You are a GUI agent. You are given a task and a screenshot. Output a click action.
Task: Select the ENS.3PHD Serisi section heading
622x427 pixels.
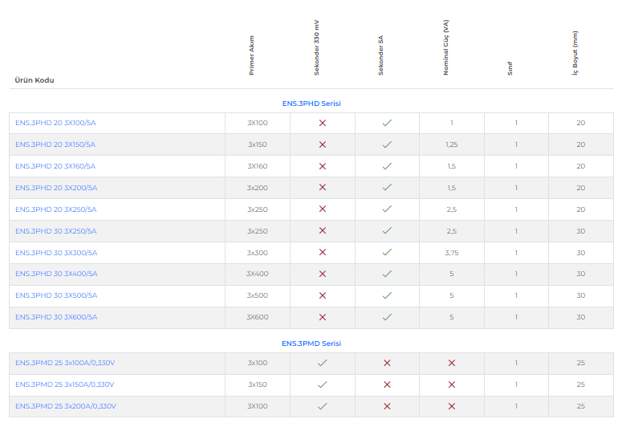click(311, 103)
